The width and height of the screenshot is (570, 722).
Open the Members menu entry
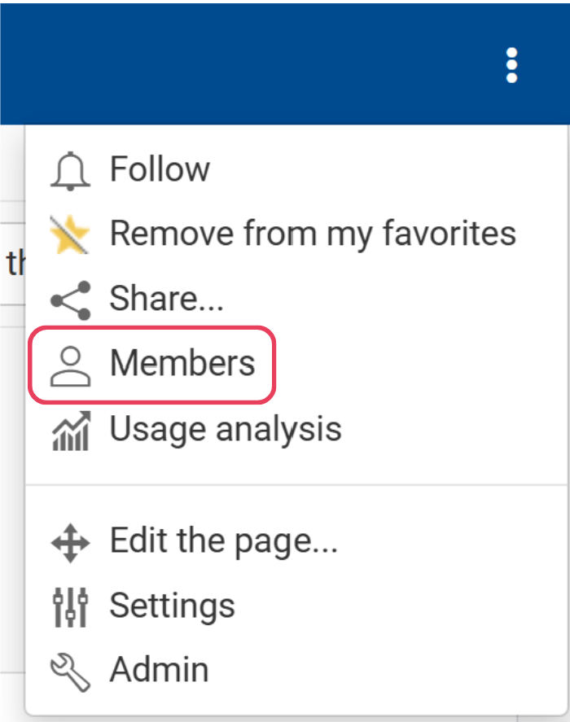pyautogui.click(x=182, y=364)
